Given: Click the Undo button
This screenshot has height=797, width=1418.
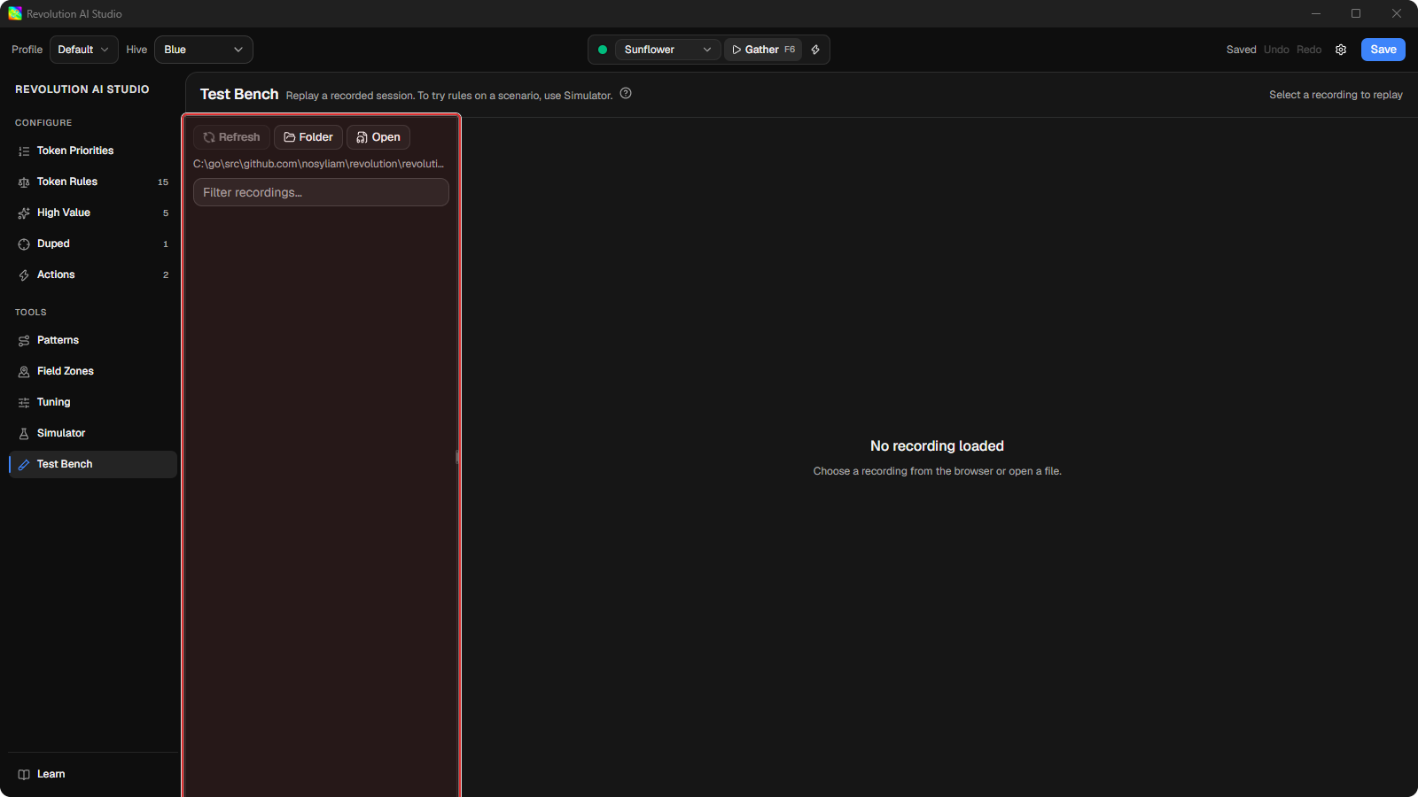Looking at the screenshot, I should pyautogui.click(x=1276, y=50).
